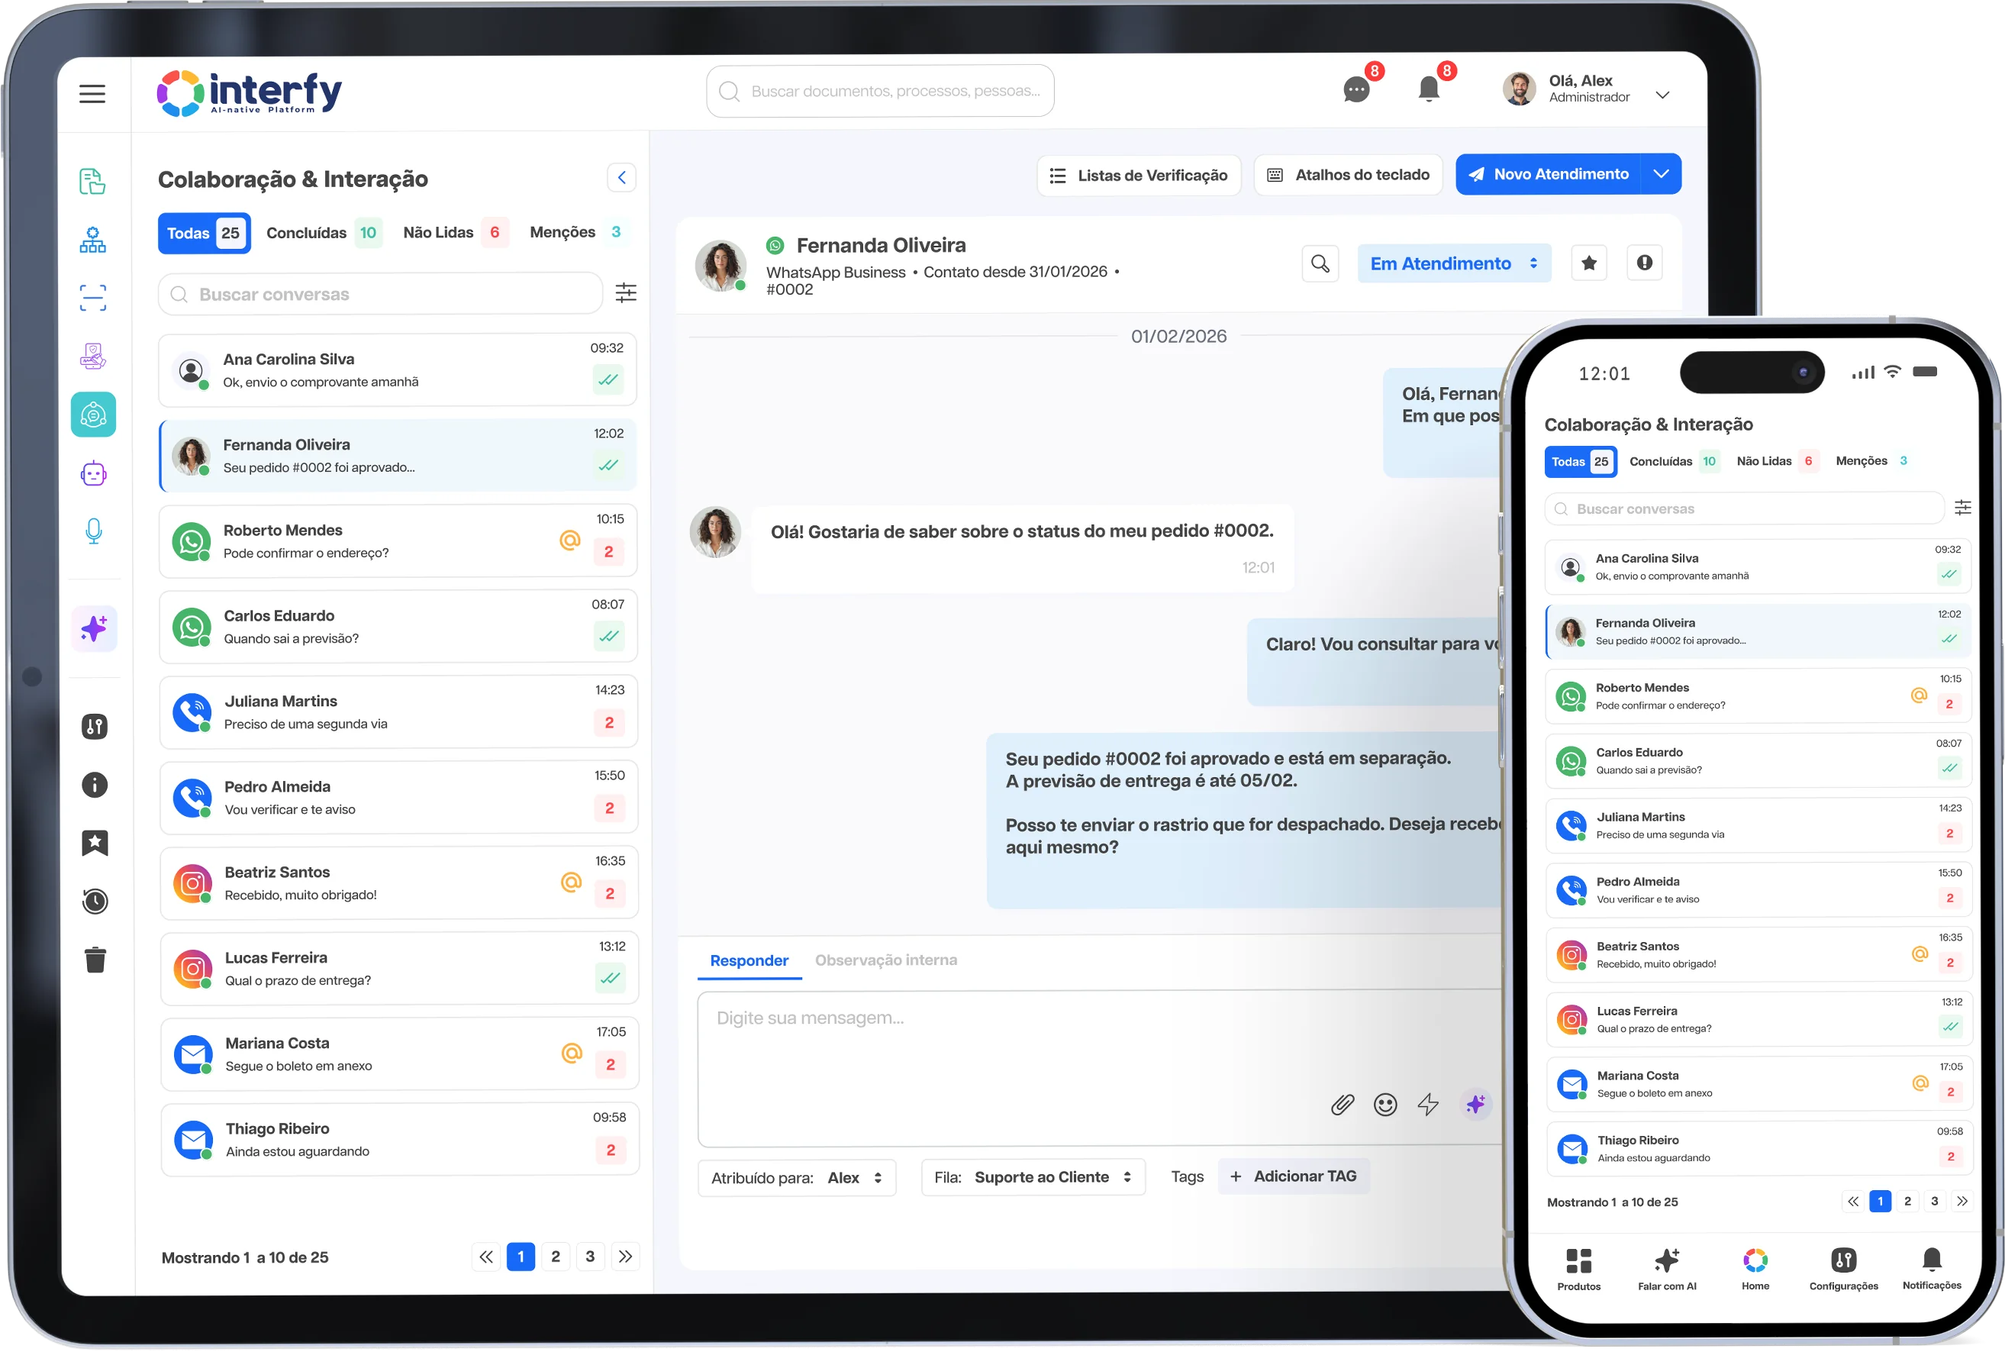The image size is (2005, 1352).
Task: Expand the Olá, Alex user menu
Action: [1663, 95]
